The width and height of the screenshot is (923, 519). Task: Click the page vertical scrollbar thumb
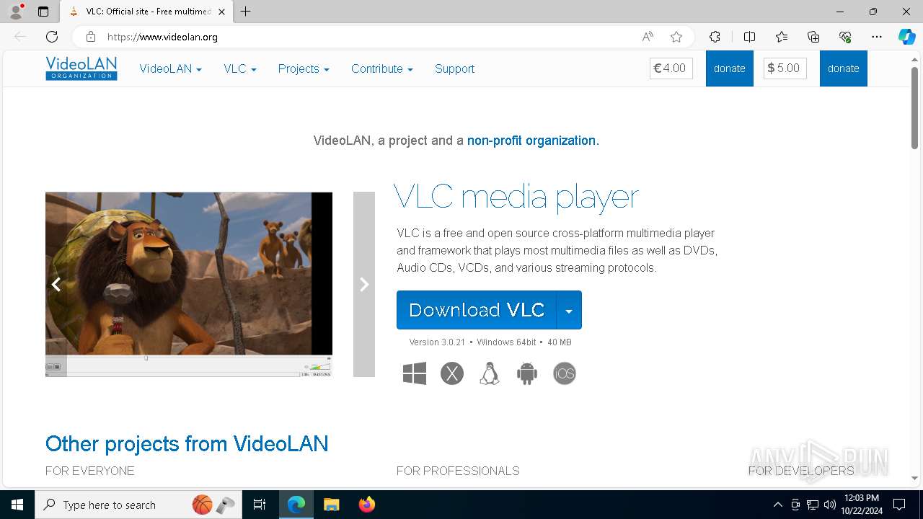point(914,108)
